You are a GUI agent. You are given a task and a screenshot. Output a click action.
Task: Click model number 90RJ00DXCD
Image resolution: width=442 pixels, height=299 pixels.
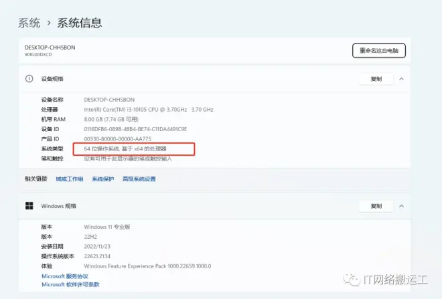pos(38,55)
